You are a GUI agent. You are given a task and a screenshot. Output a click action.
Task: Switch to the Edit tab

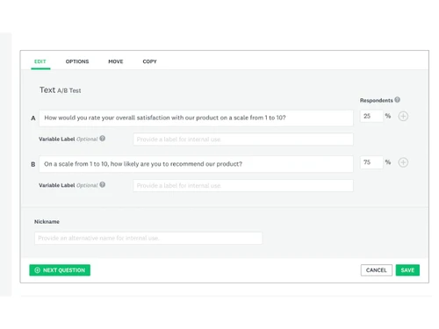click(x=40, y=61)
